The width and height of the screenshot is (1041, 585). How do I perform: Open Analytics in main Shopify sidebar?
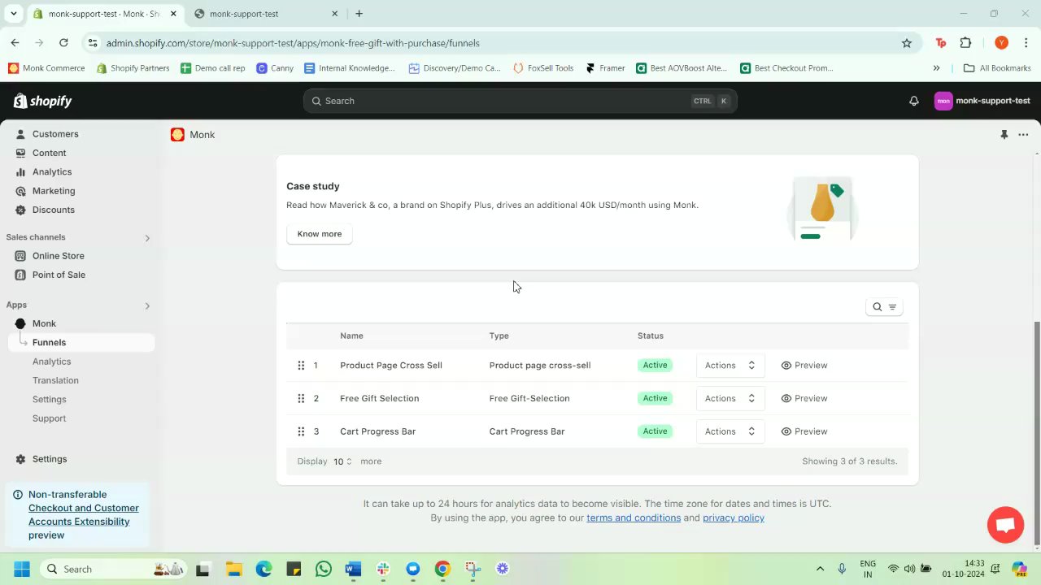pos(52,171)
